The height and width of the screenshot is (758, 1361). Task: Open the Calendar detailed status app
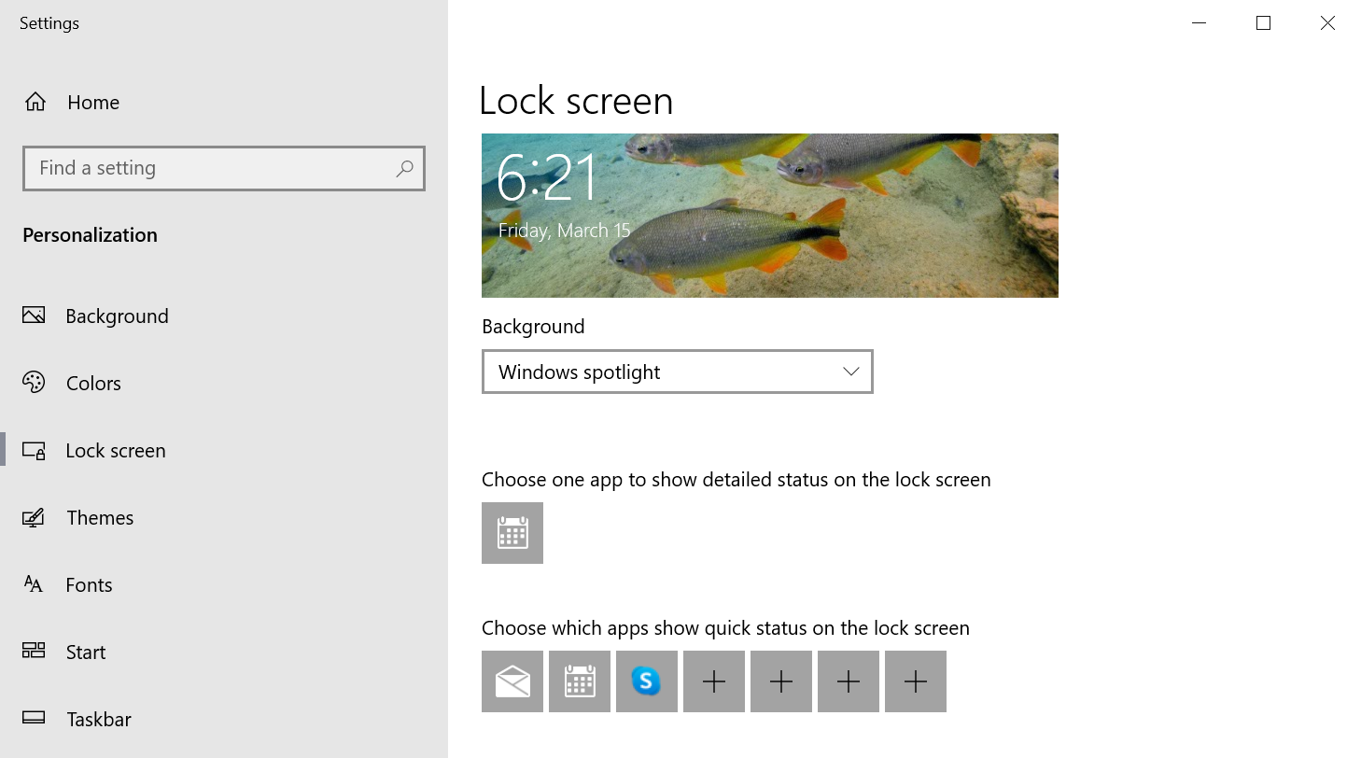point(512,533)
